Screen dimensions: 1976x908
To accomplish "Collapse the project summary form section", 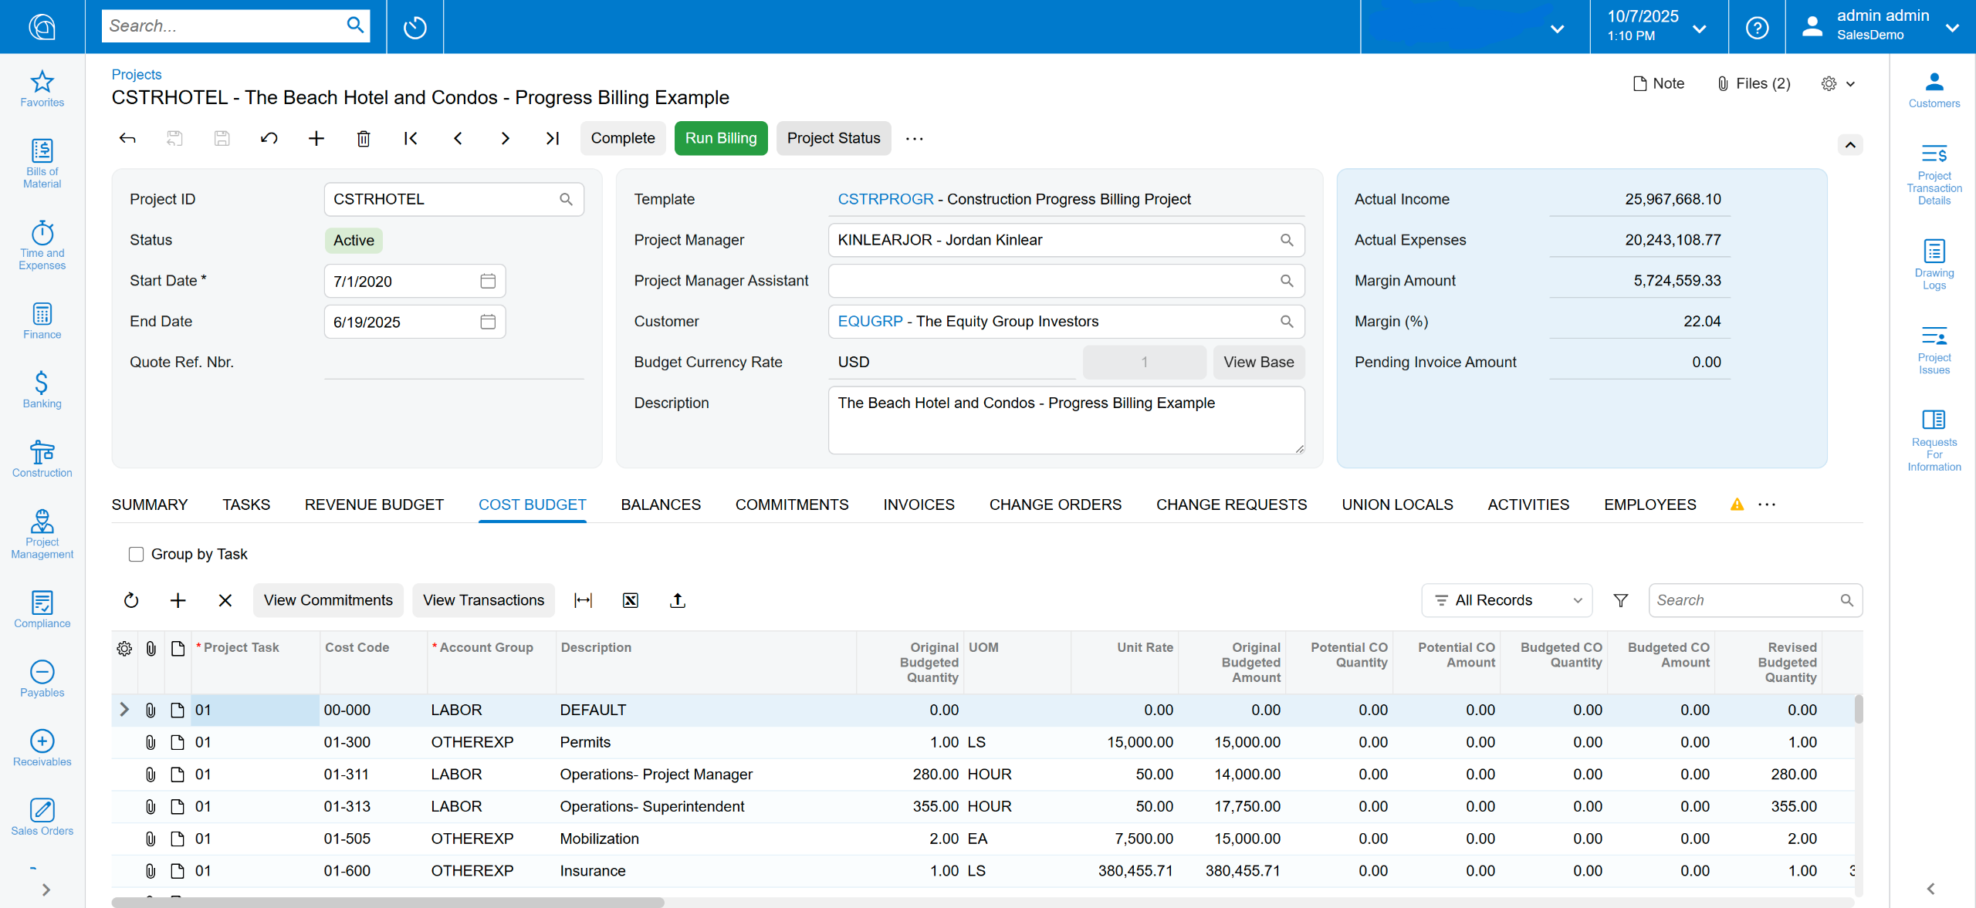I will (1849, 145).
